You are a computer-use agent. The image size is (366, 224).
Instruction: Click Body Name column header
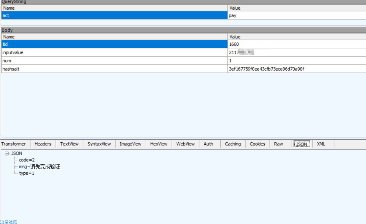point(114,37)
